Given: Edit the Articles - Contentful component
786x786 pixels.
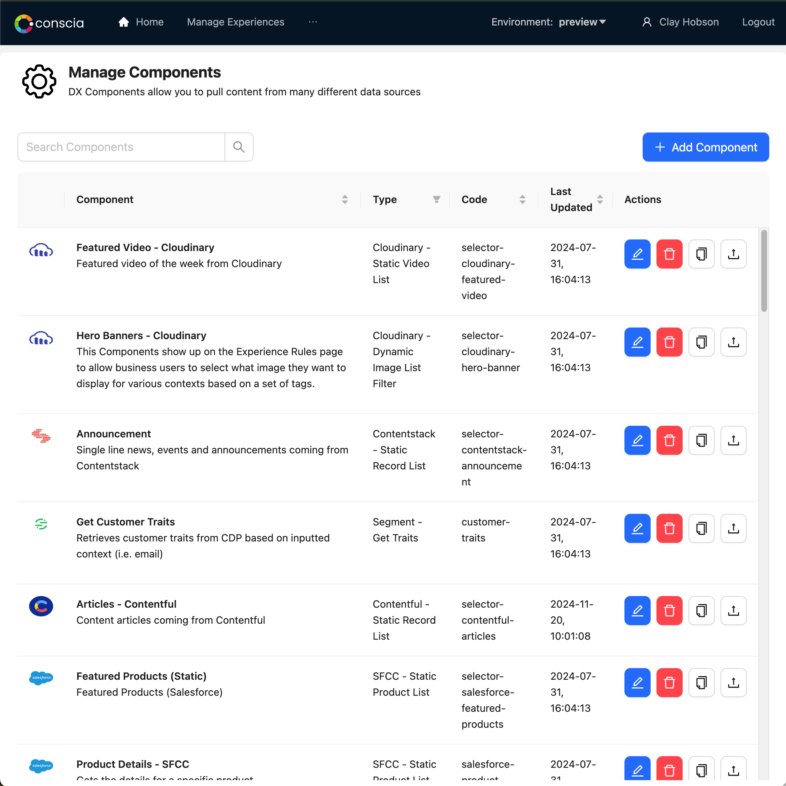Looking at the screenshot, I should (637, 611).
